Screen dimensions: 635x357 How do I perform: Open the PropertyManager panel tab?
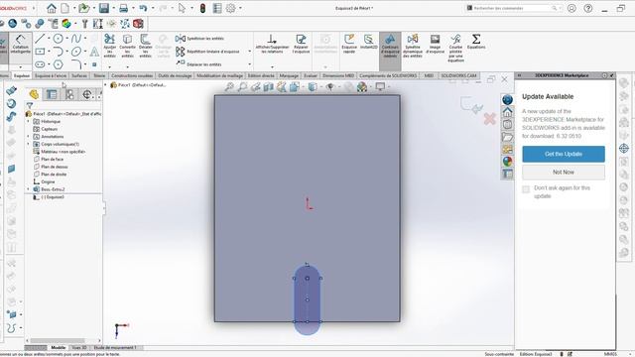(x=52, y=95)
